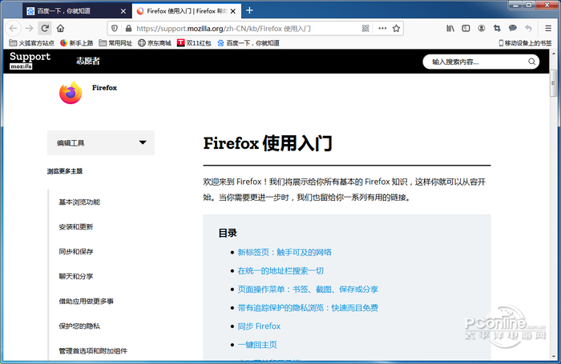Open 借助应用做更多事 topic
The width and height of the screenshot is (561, 364).
[x=87, y=301]
